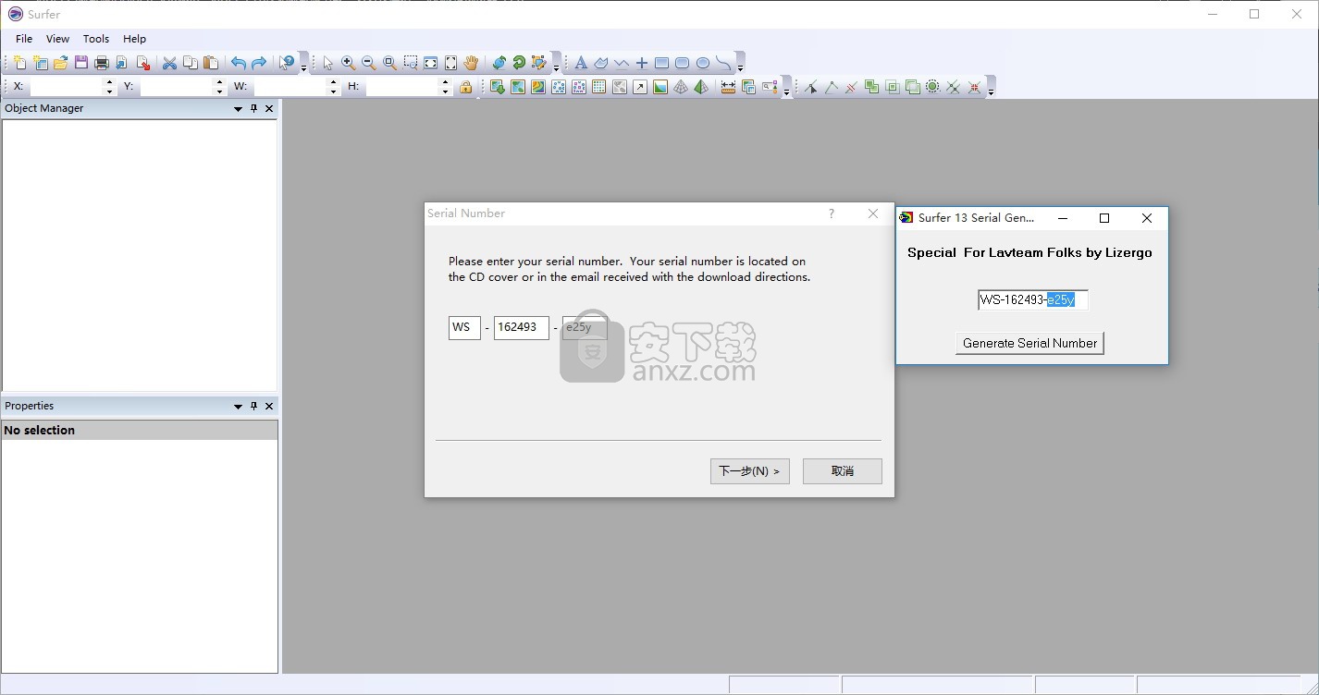Click the Serial Number dialog help question mark

[831, 213]
